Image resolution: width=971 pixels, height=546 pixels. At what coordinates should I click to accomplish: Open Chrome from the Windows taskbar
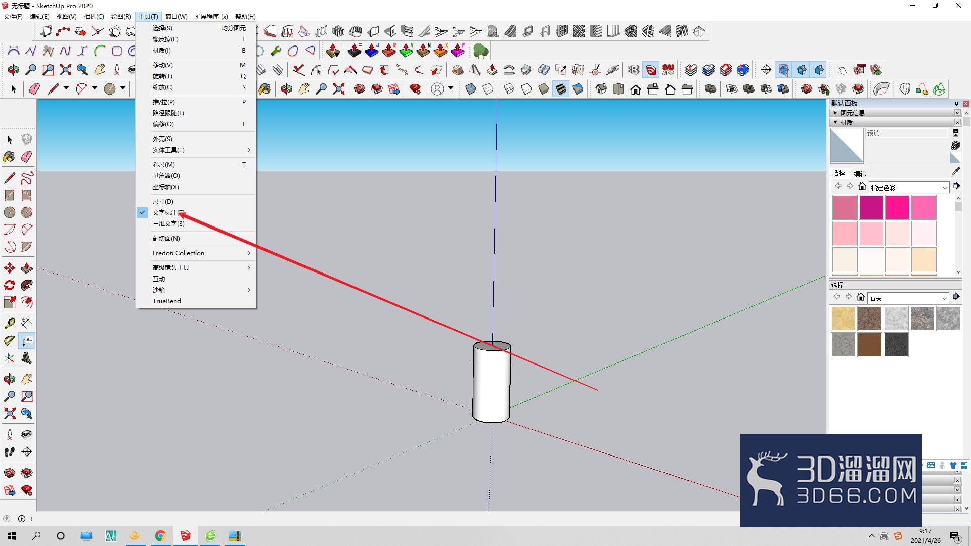pos(160,536)
